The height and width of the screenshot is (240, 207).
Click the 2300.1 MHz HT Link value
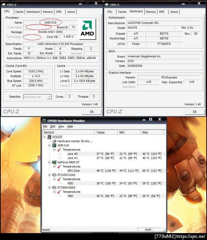click(36, 85)
